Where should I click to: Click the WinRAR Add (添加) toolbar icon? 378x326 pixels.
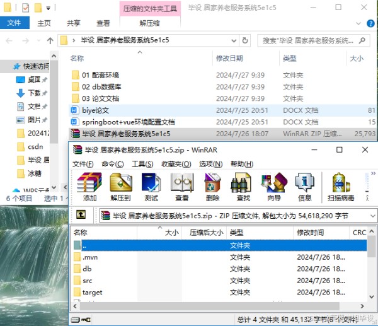pyautogui.click(x=89, y=187)
